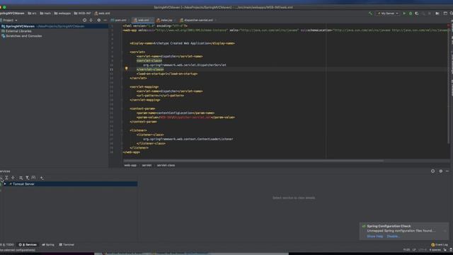Click Run with Coverage icon

pos(417,13)
